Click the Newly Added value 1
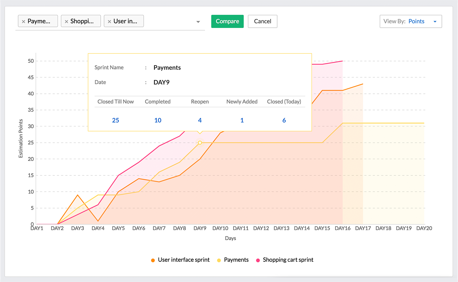The height and width of the screenshot is (282, 458). coord(242,120)
